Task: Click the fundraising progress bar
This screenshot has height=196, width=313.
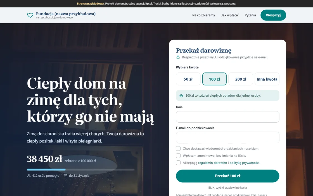Action: 81,170
